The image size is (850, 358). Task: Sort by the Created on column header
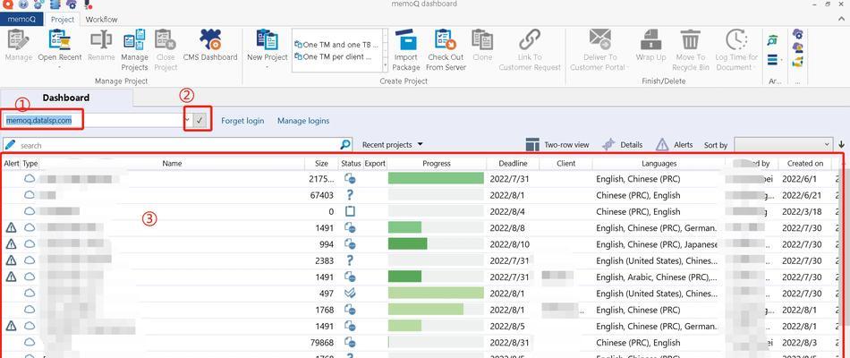pyautogui.click(x=805, y=163)
